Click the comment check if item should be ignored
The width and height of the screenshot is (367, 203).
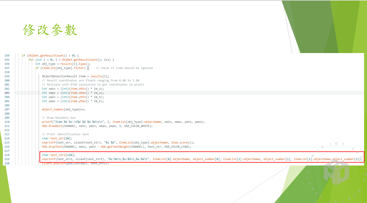pyautogui.click(x=124, y=68)
